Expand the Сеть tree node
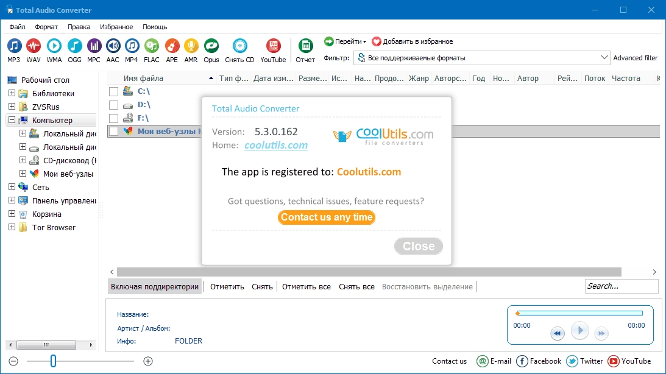The height and width of the screenshot is (374, 666). point(12,187)
